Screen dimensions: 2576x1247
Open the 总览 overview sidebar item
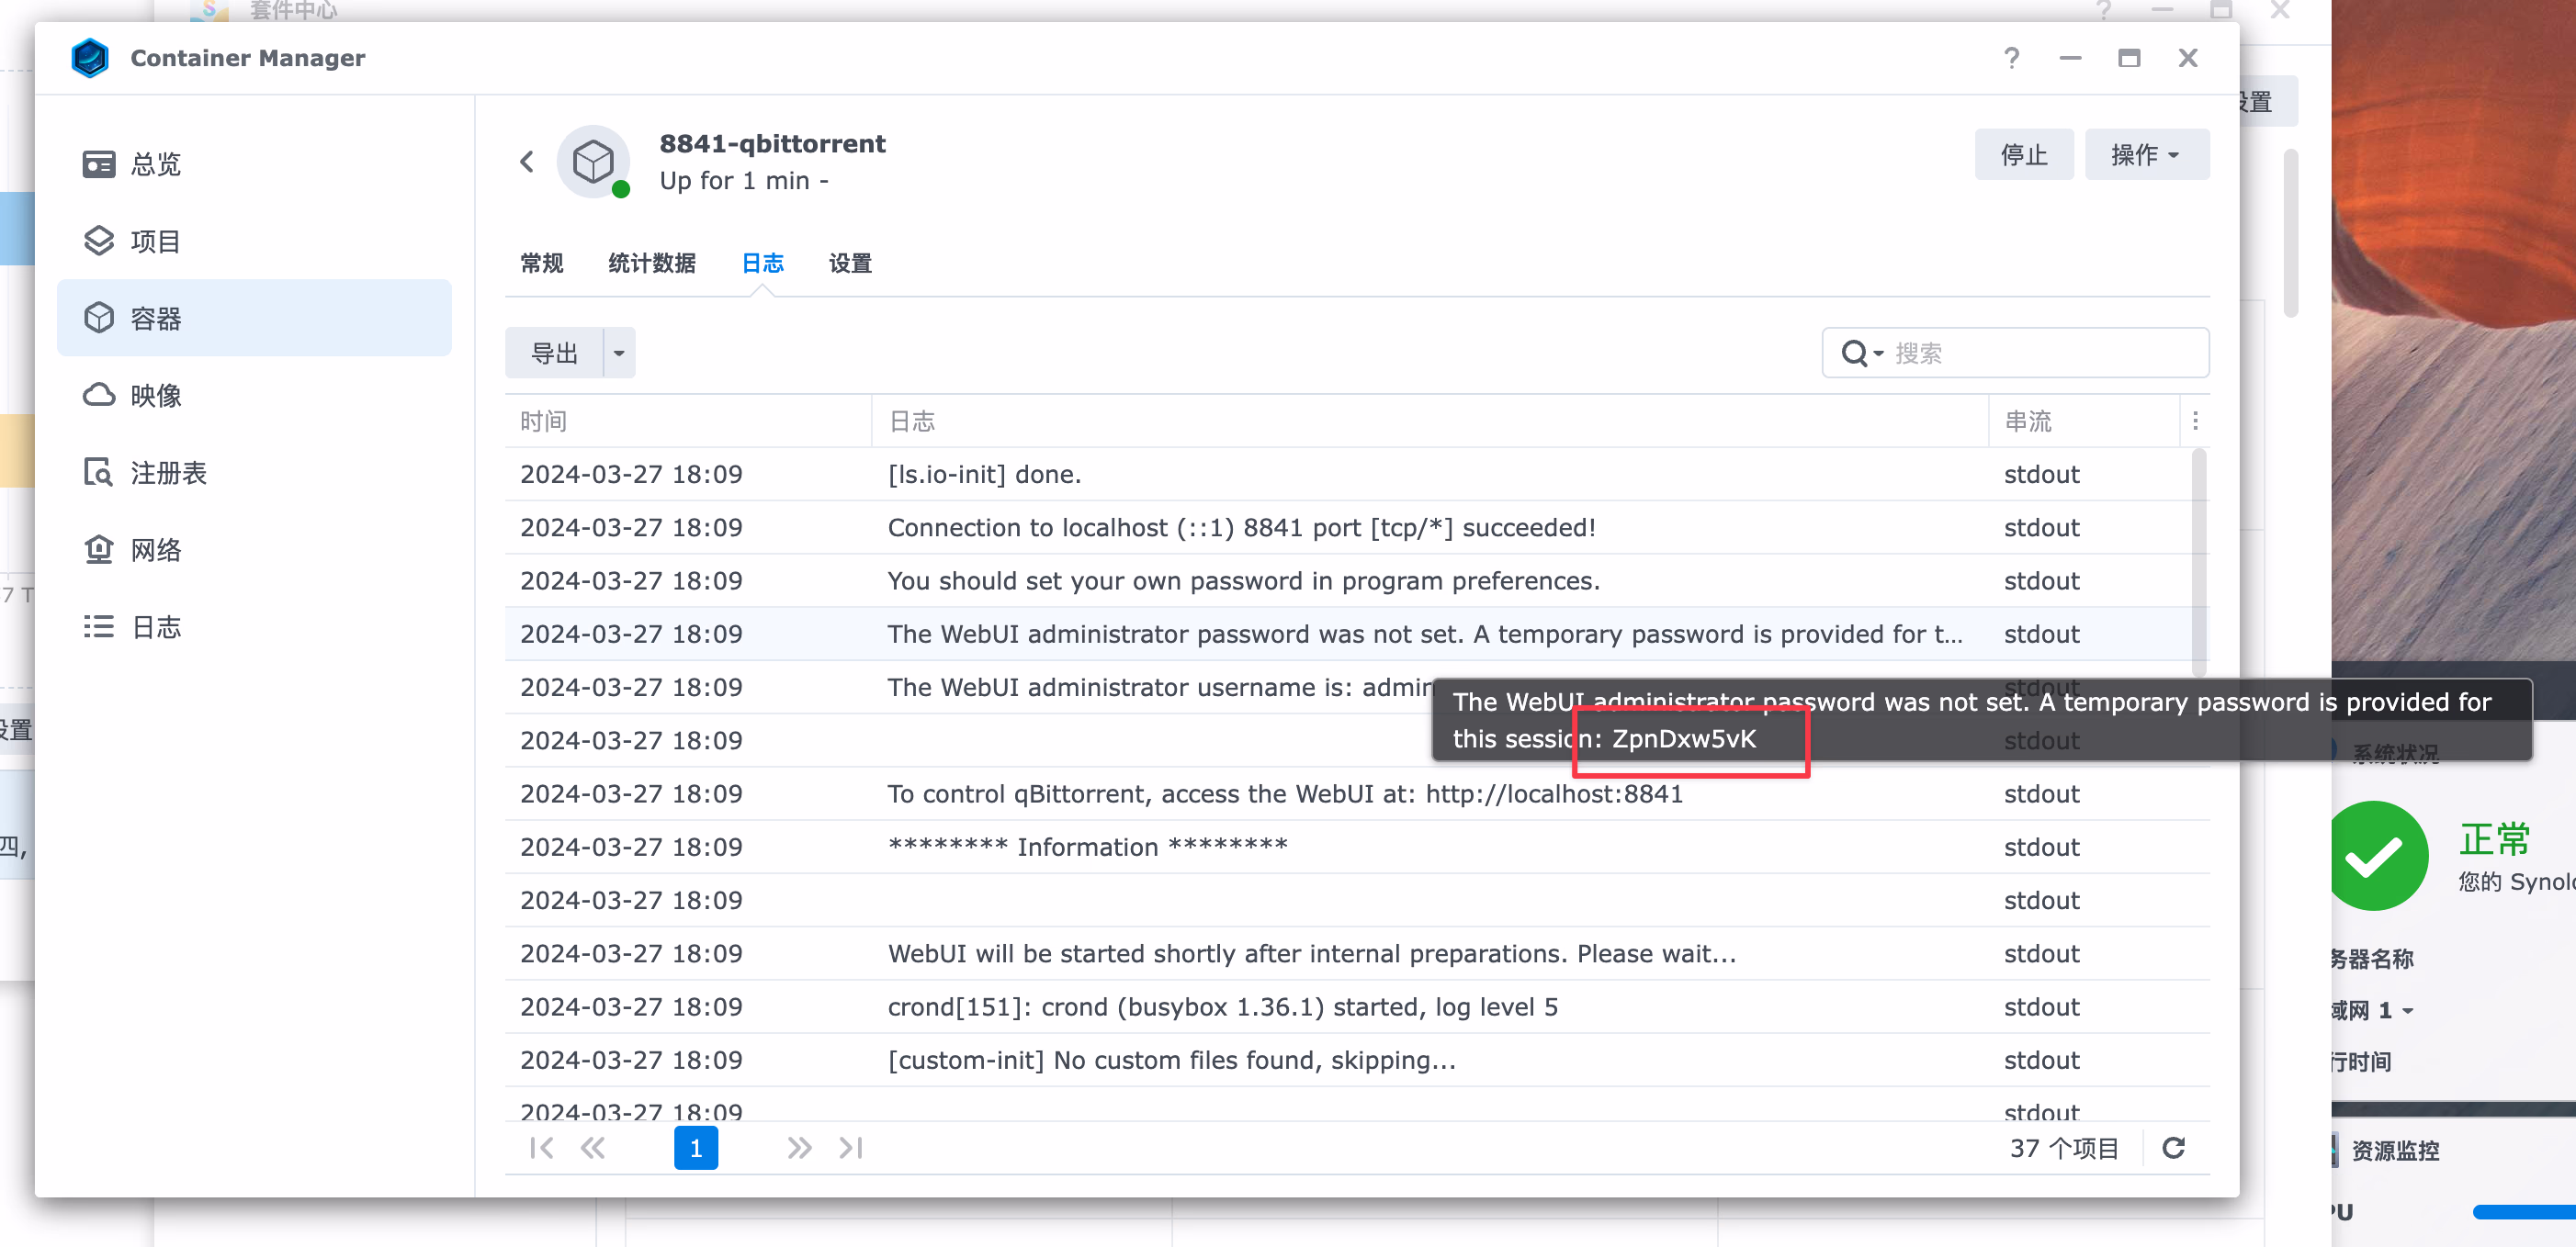[x=155, y=163]
